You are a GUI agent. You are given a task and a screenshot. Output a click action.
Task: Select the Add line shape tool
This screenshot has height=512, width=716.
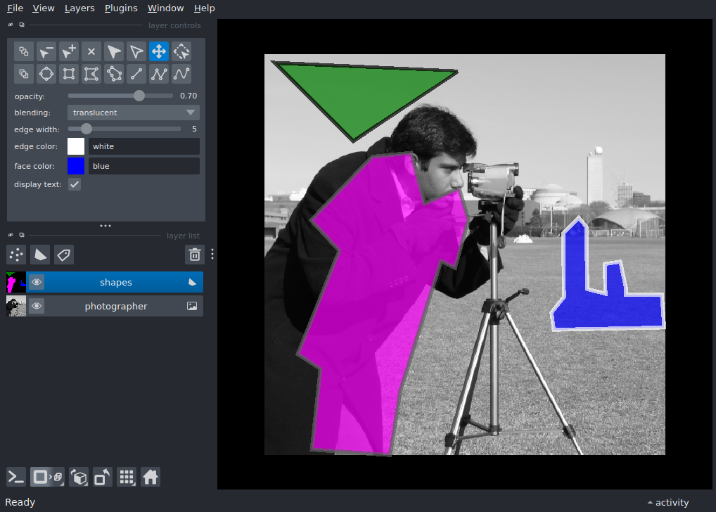(136, 73)
